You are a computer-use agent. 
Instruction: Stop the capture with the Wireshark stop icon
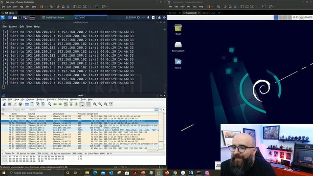coord(10,104)
